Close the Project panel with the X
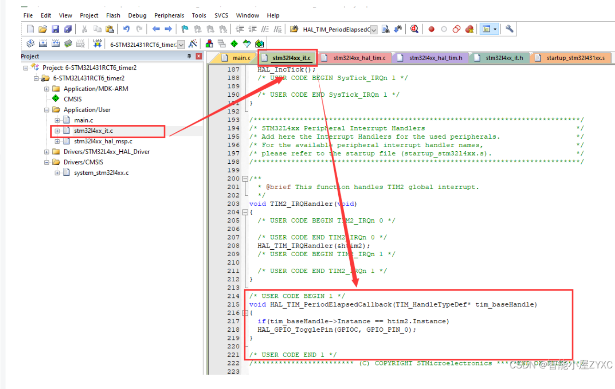 pos(199,56)
